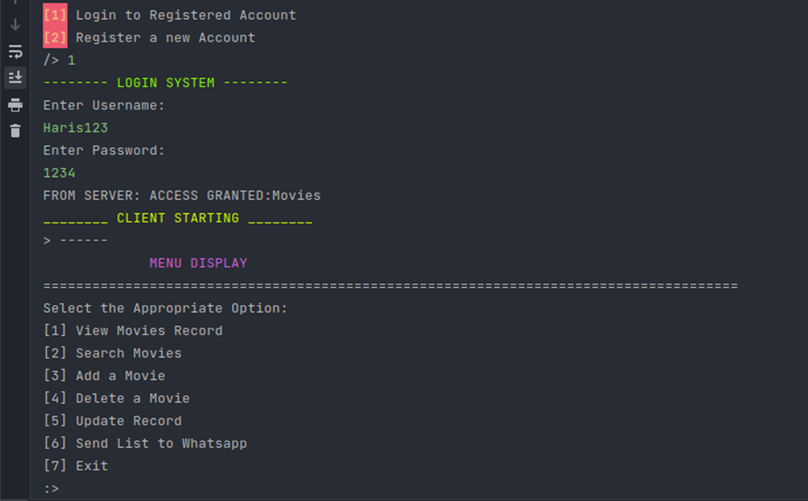Clear all console output with trash icon

coord(15,130)
